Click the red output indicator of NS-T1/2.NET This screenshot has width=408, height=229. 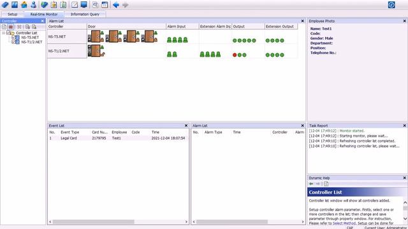click(x=235, y=55)
